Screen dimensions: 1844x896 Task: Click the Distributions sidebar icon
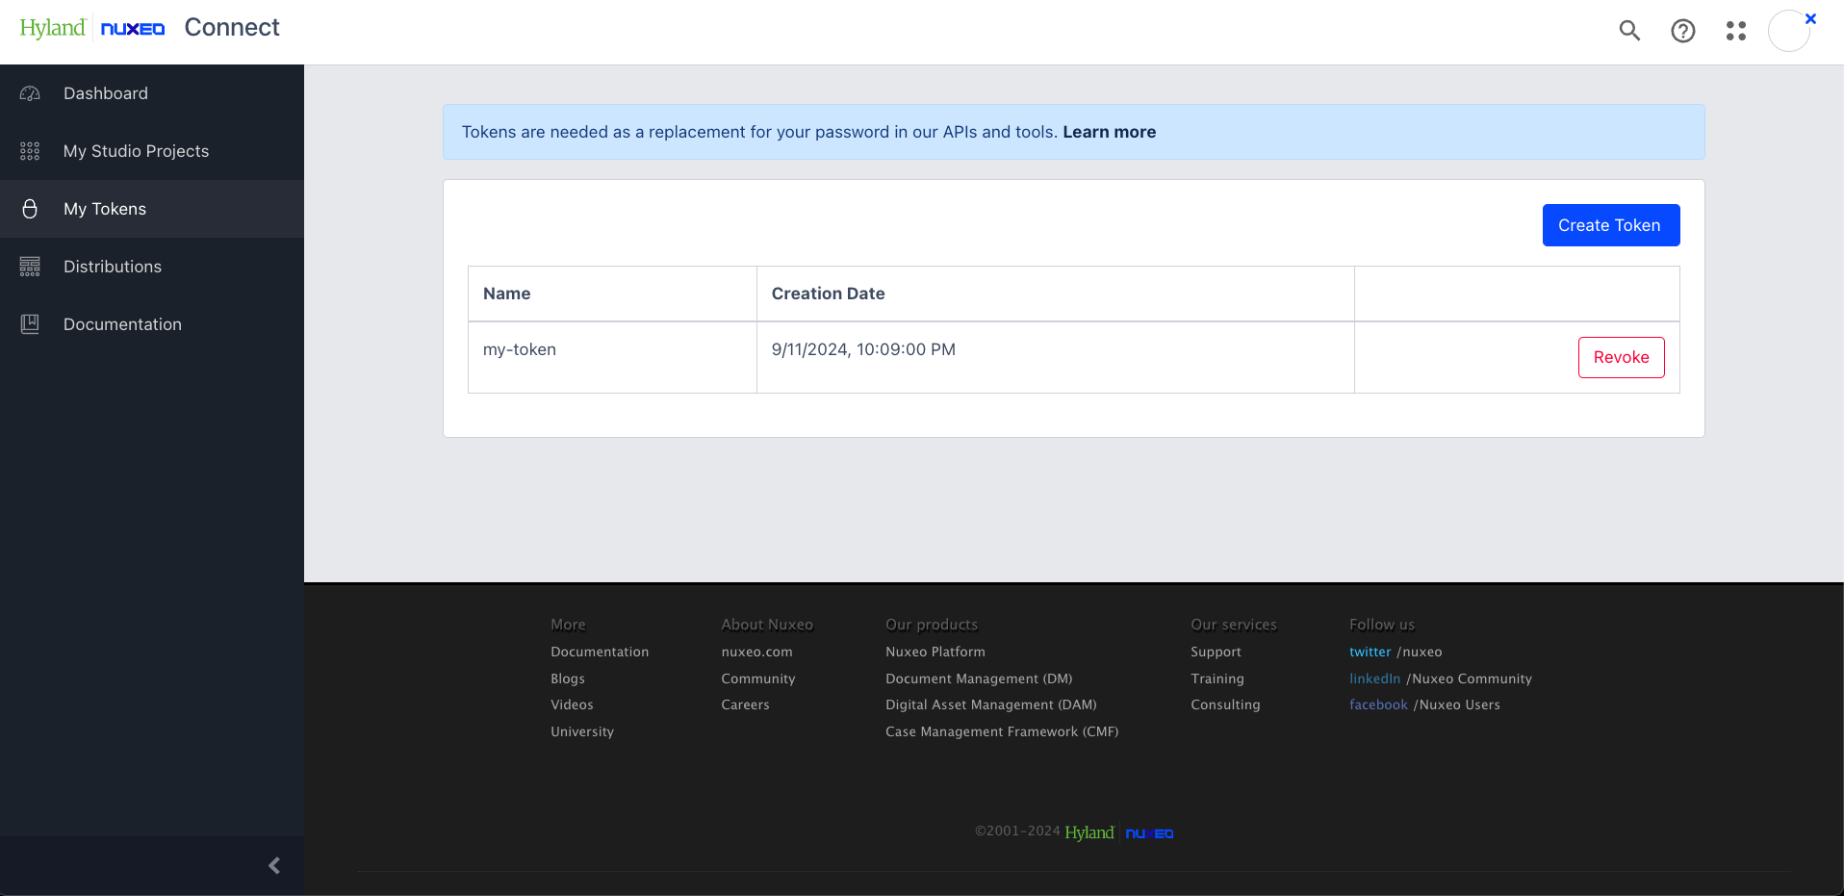click(30, 267)
